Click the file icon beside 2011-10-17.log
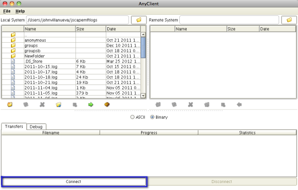This screenshot has width=298, height=190. 13,72
